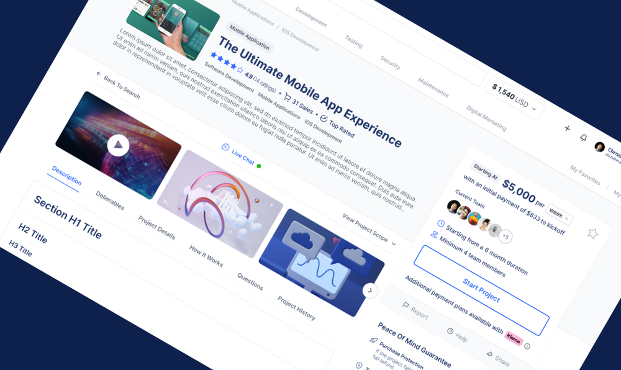The width and height of the screenshot is (621, 370).
Task: Open the How It Works tab
Action: [x=206, y=256]
